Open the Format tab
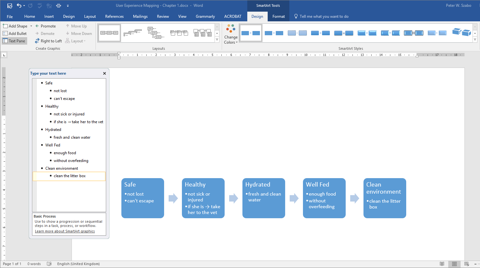The height and width of the screenshot is (268, 480). pos(278,16)
